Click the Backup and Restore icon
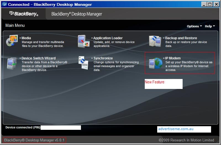 [x=155, y=41]
